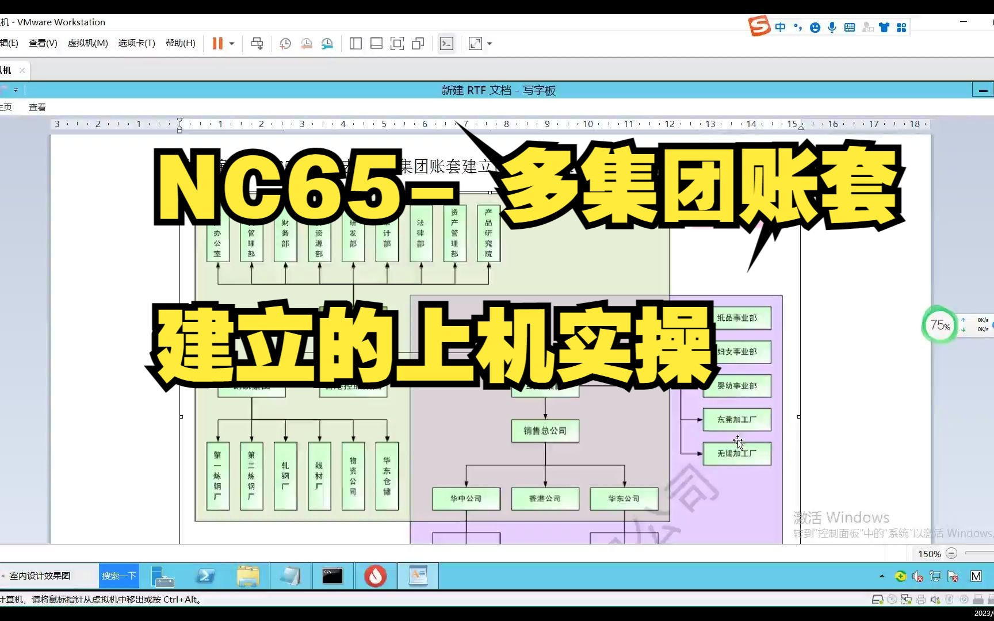Click the VMware hard disk status icon

(x=877, y=600)
